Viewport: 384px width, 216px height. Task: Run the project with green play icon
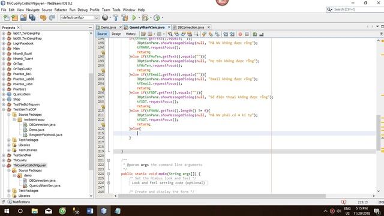pos(134,17)
